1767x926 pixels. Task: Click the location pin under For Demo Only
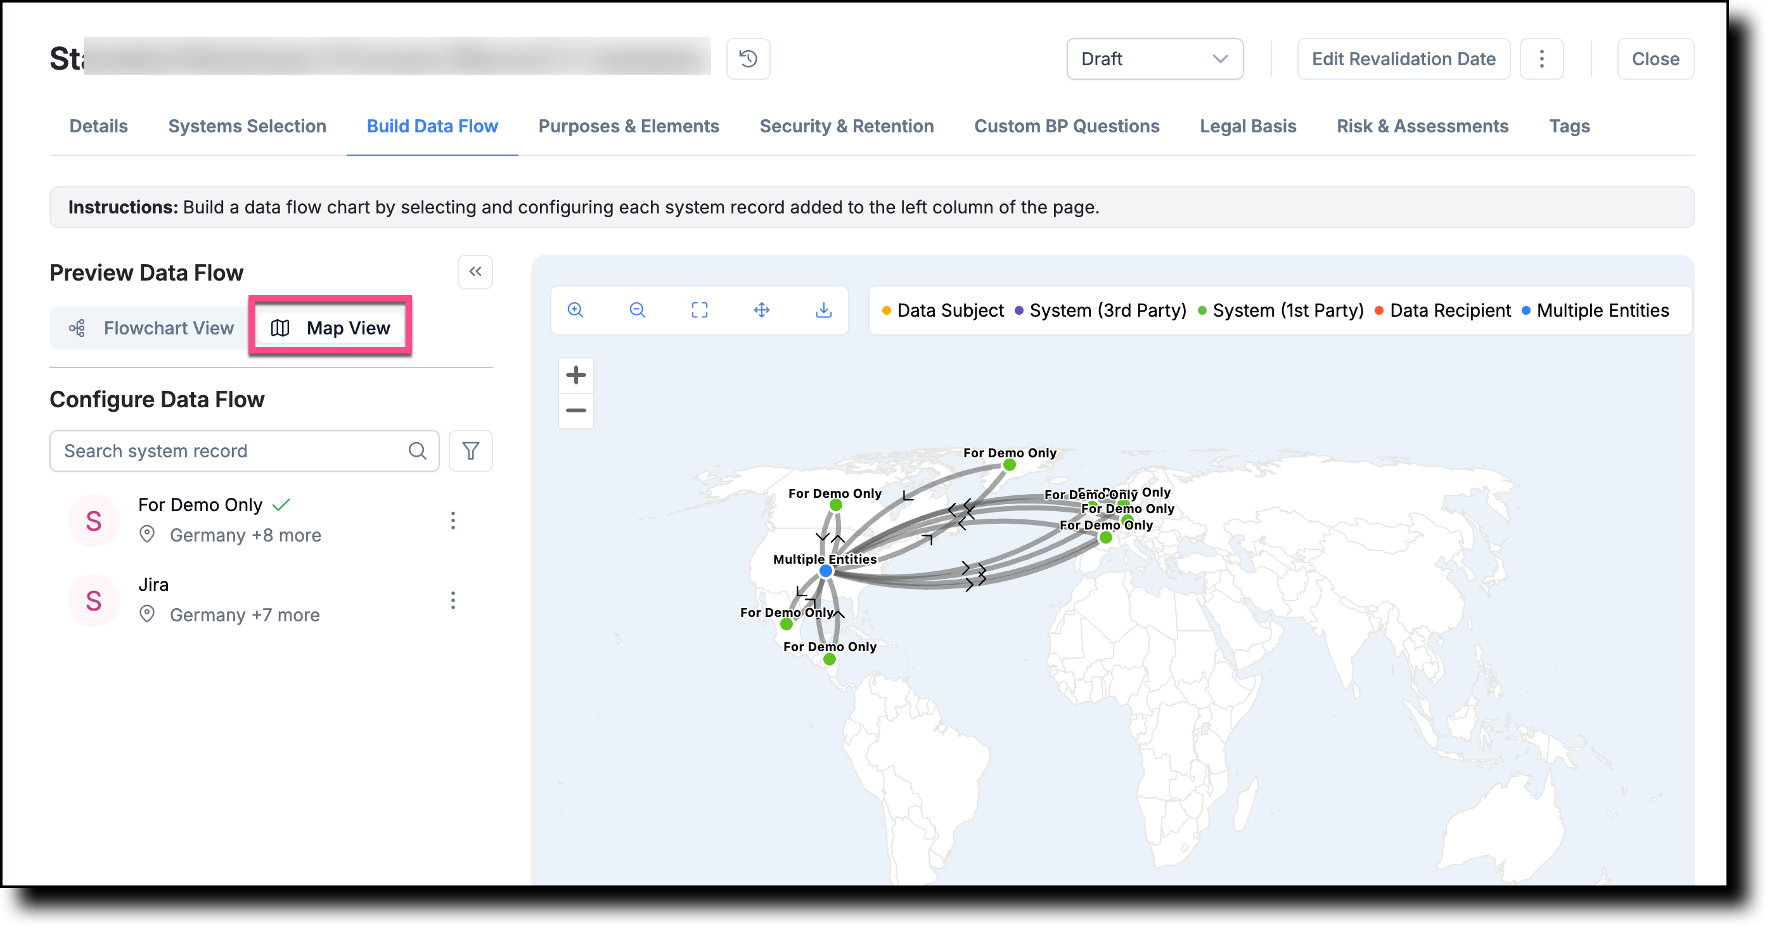[x=147, y=534]
